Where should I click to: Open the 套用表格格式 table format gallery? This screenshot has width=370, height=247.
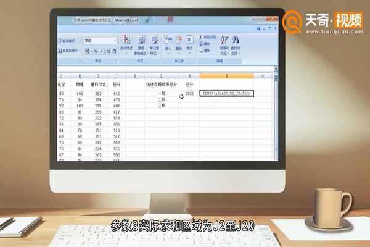click(141, 45)
